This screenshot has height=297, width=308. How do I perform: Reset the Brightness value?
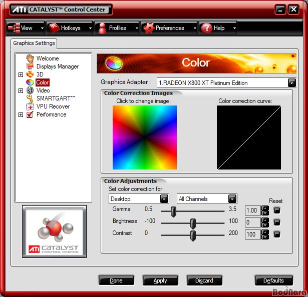pyautogui.click(x=277, y=222)
